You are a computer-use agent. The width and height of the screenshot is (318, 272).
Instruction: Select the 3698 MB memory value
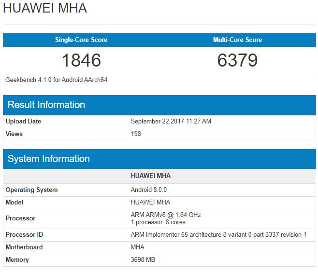[143, 259]
